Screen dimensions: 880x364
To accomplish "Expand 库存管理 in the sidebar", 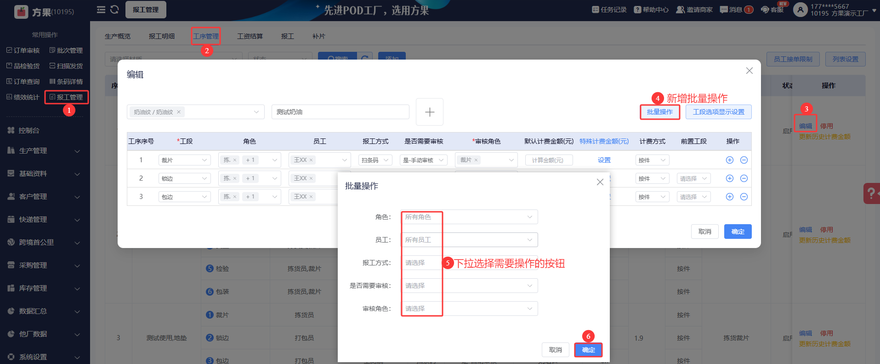I will 45,288.
